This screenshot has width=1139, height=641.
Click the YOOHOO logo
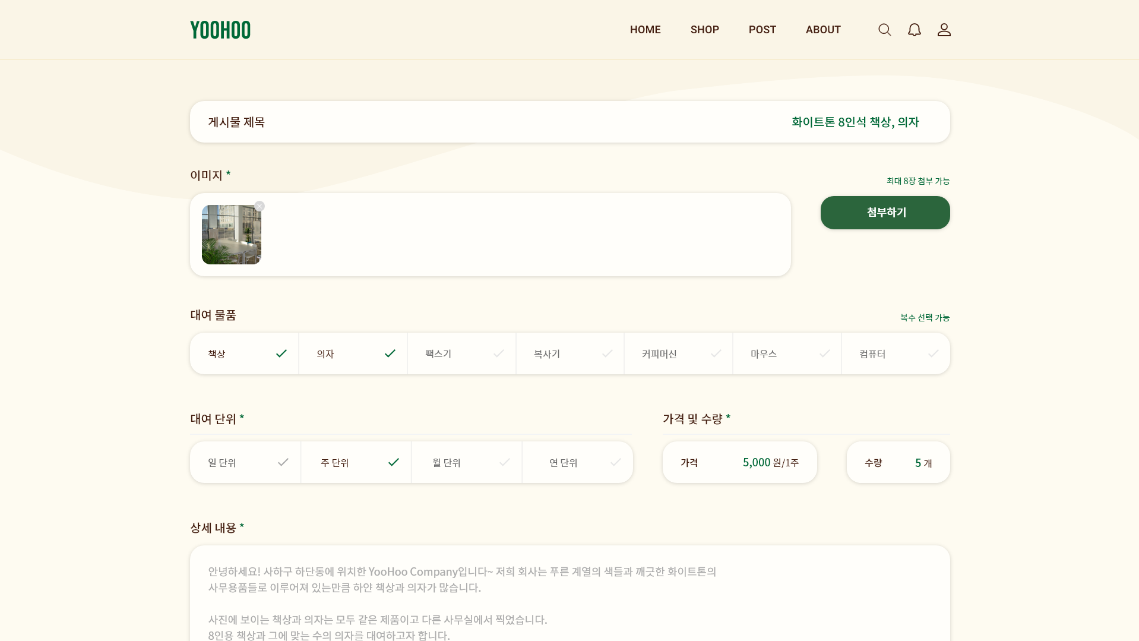coord(220,29)
